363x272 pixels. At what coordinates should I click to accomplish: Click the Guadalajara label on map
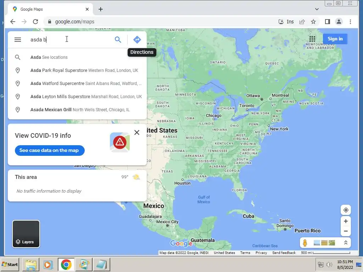(150, 216)
